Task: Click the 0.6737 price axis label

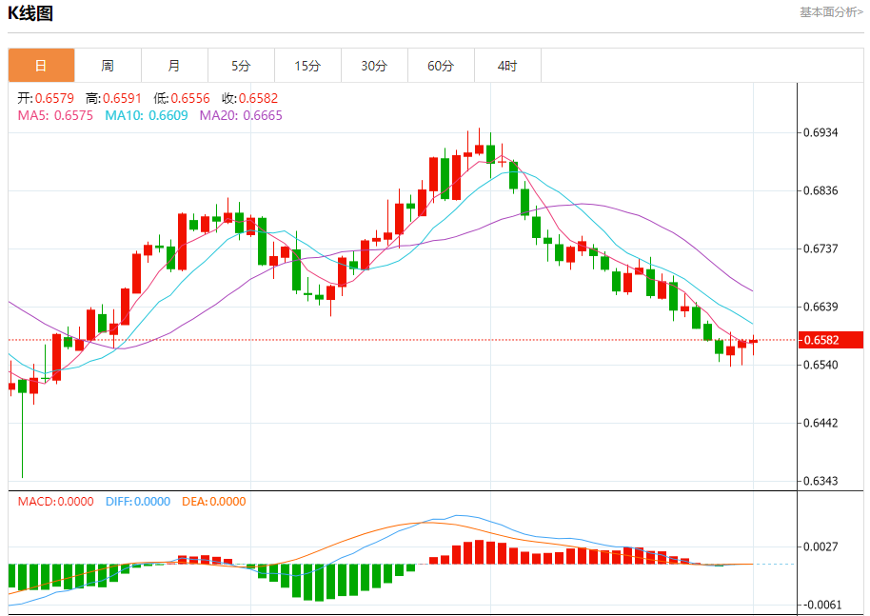Action: point(821,248)
